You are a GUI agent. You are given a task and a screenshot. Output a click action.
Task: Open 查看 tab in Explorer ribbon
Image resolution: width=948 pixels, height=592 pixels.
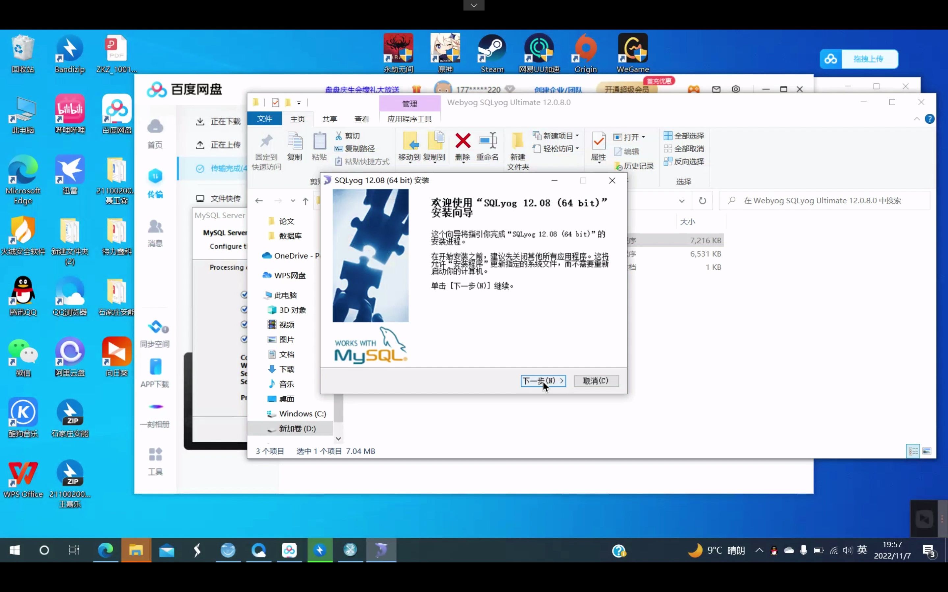point(361,119)
